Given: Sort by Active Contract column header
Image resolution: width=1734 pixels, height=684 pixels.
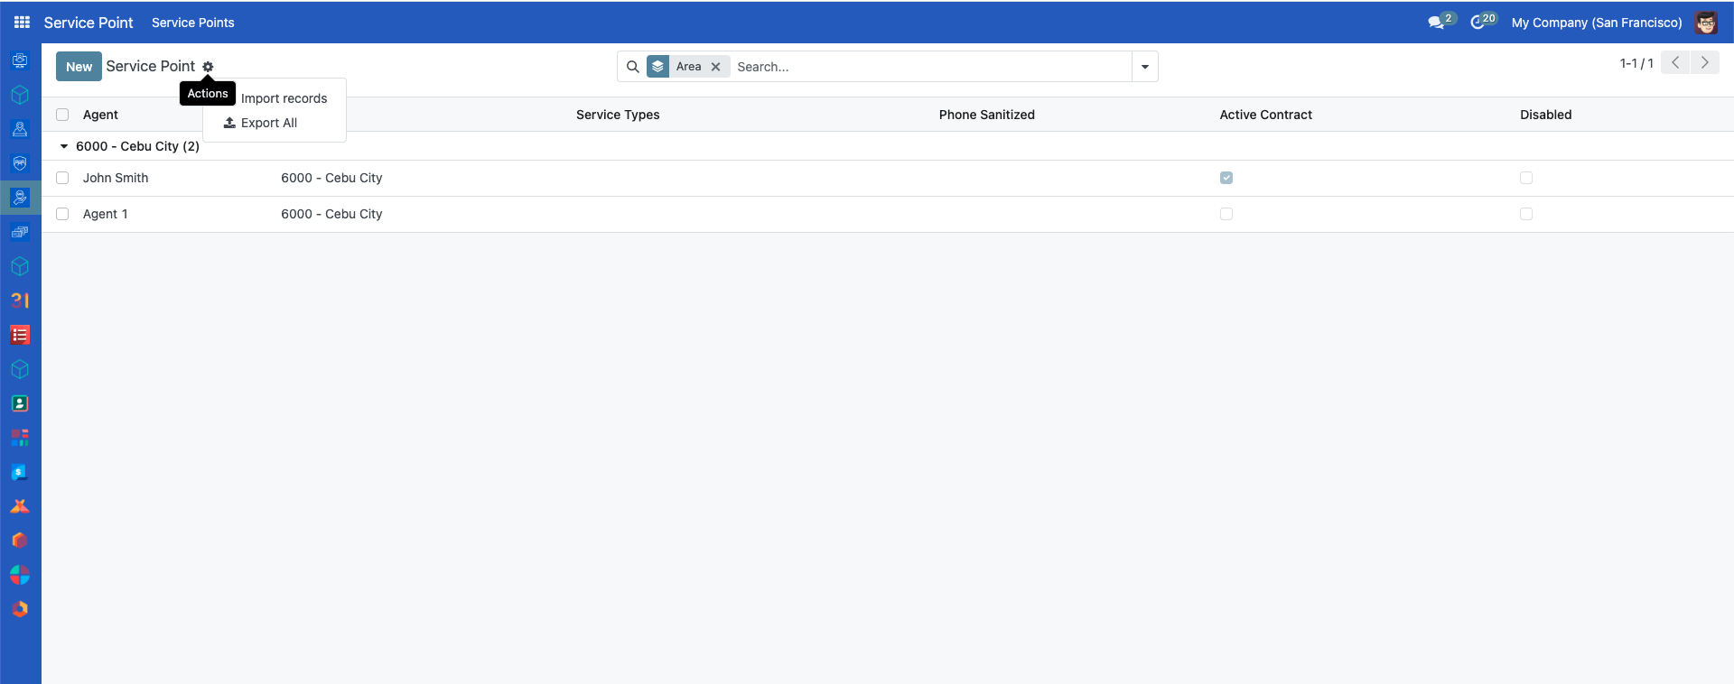Looking at the screenshot, I should coord(1265,115).
